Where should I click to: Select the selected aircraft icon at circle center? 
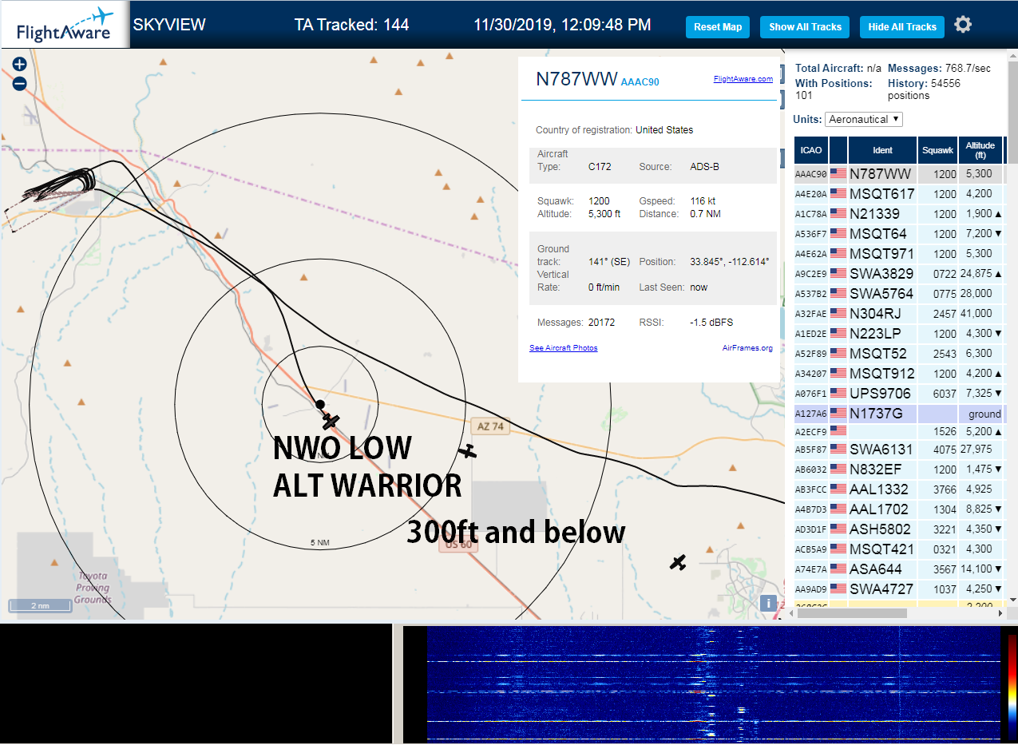pos(331,421)
